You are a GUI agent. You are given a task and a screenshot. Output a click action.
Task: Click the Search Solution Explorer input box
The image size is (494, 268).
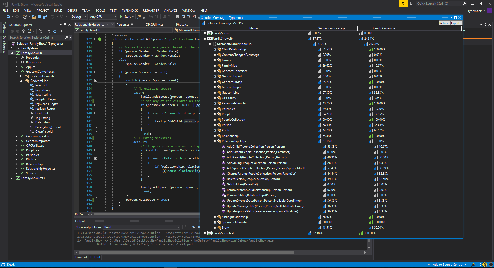click(x=37, y=38)
